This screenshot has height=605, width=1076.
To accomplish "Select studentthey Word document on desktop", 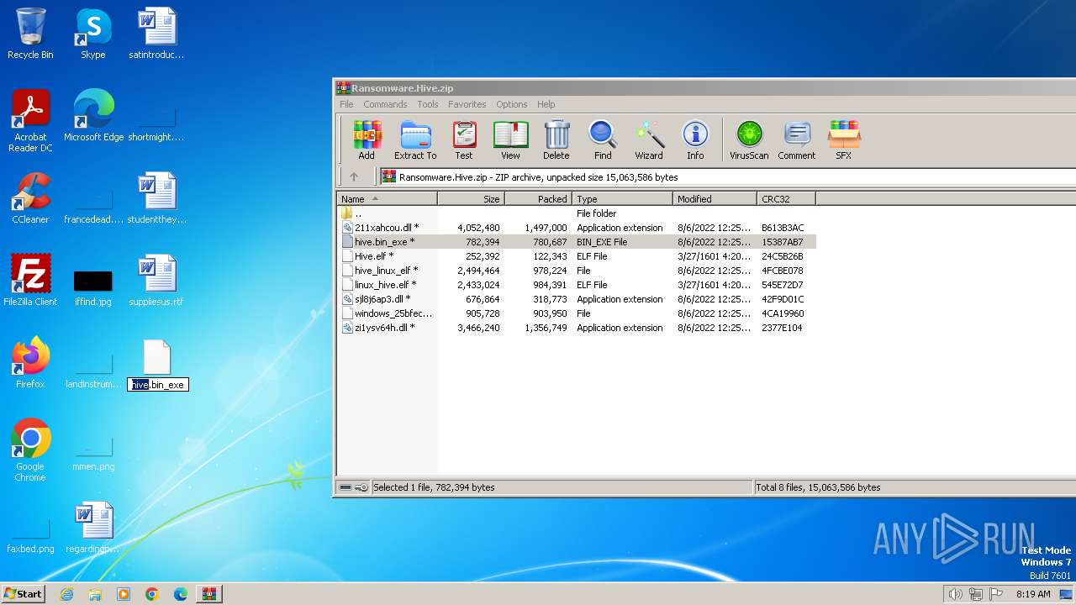I will click(x=156, y=198).
